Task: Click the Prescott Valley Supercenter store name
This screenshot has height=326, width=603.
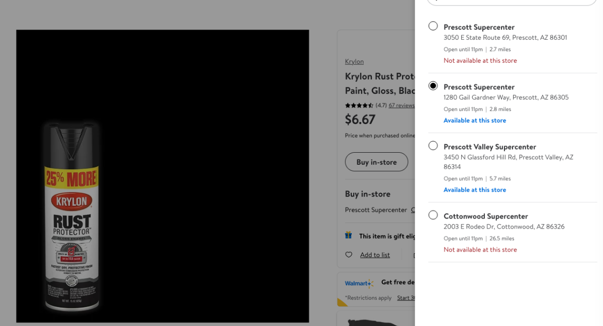Action: (x=489, y=147)
